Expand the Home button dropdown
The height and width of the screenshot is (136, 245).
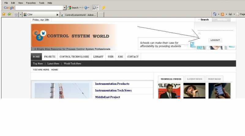point(219,14)
